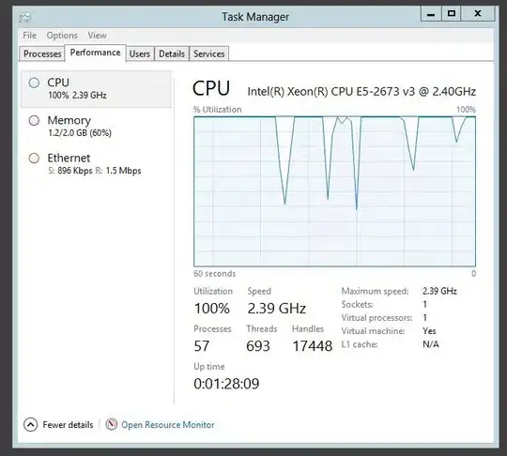Open Resource Monitor link

[x=168, y=425]
